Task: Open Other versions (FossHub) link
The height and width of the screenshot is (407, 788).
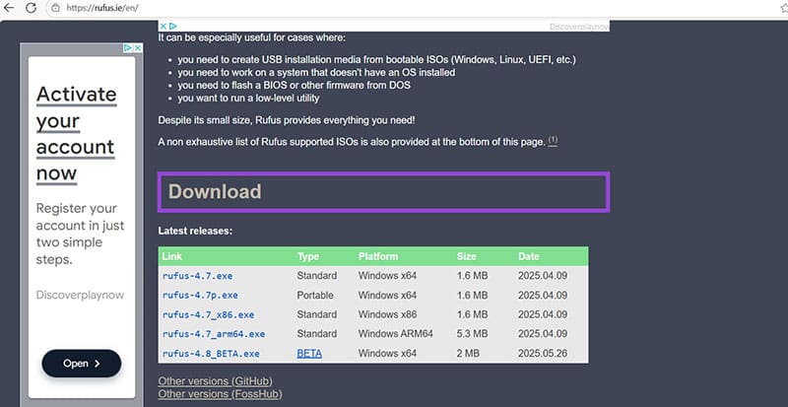Action: coord(220,393)
